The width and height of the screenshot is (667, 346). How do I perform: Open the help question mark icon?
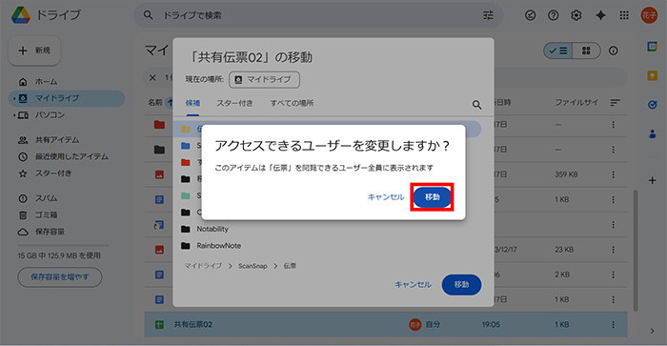(x=553, y=15)
